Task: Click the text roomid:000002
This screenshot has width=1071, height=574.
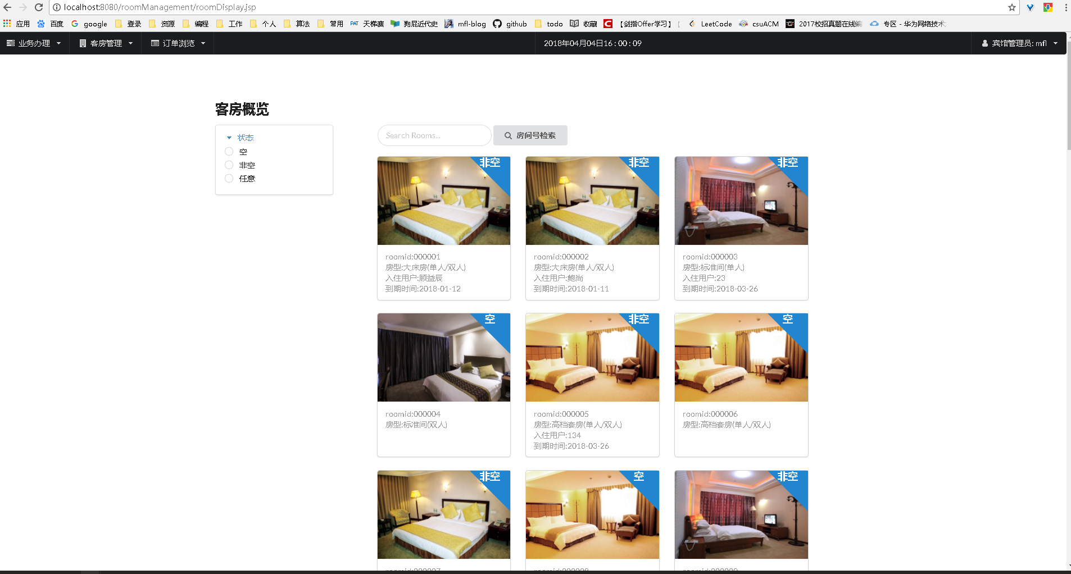Action: (561, 257)
